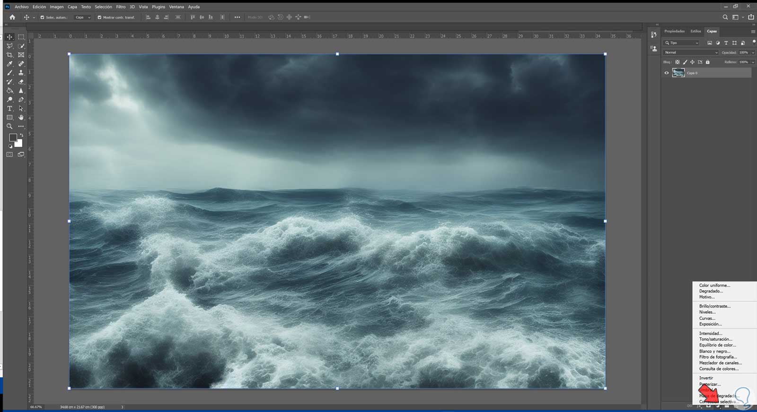Viewport: 757px width, 412px height.
Task: Select the Clone Stamp tool
Action: point(21,73)
